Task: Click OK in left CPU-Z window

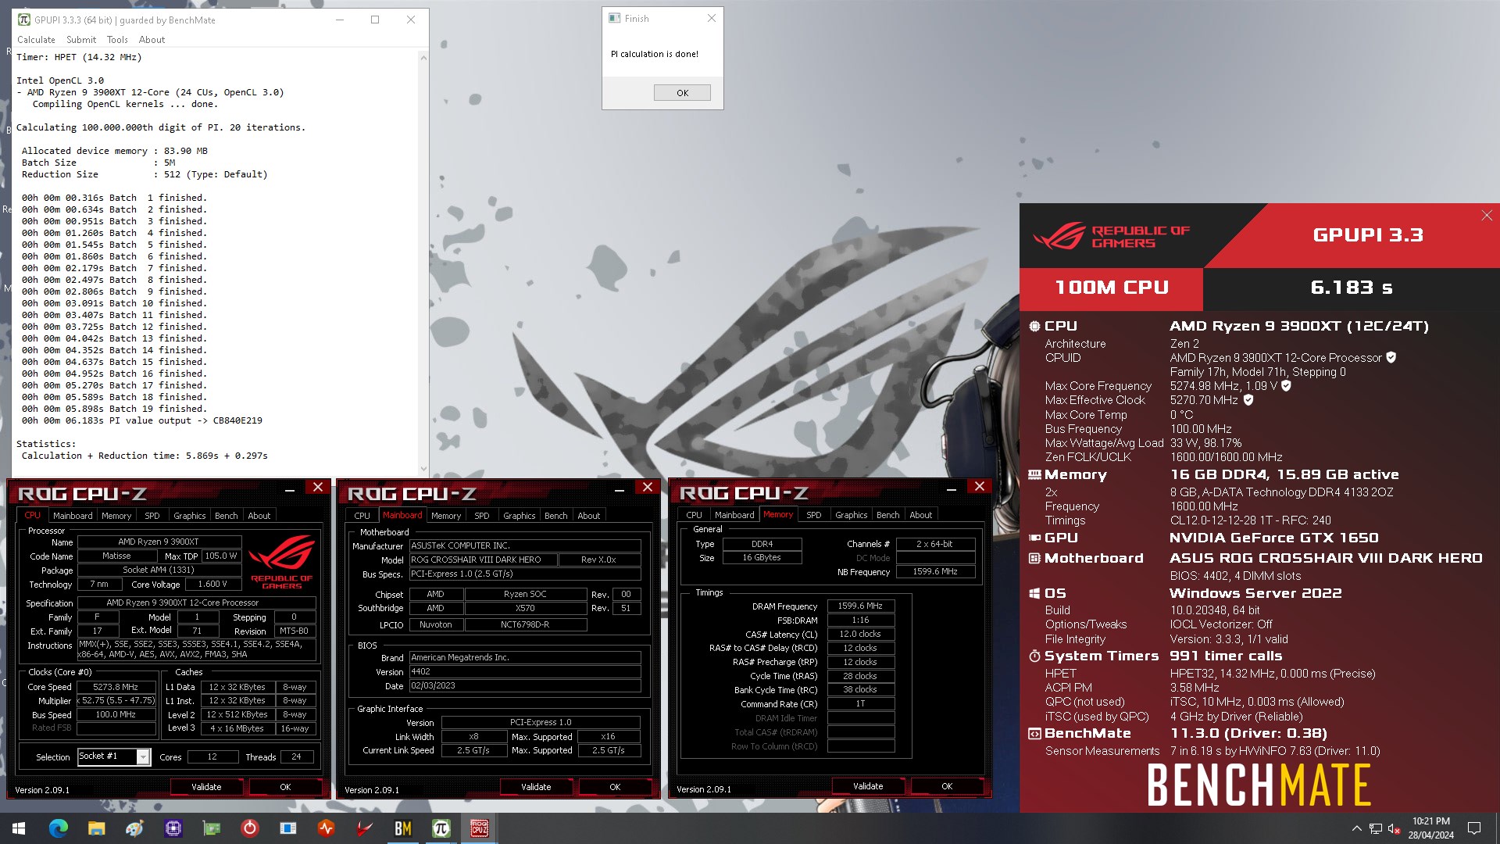Action: tap(285, 787)
